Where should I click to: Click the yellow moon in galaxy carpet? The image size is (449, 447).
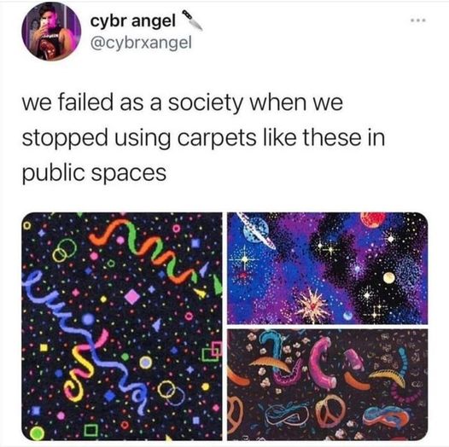[388, 277]
